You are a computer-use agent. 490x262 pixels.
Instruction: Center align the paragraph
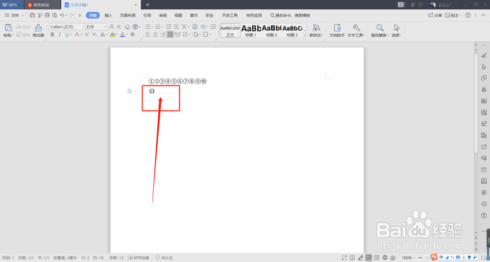point(155,34)
